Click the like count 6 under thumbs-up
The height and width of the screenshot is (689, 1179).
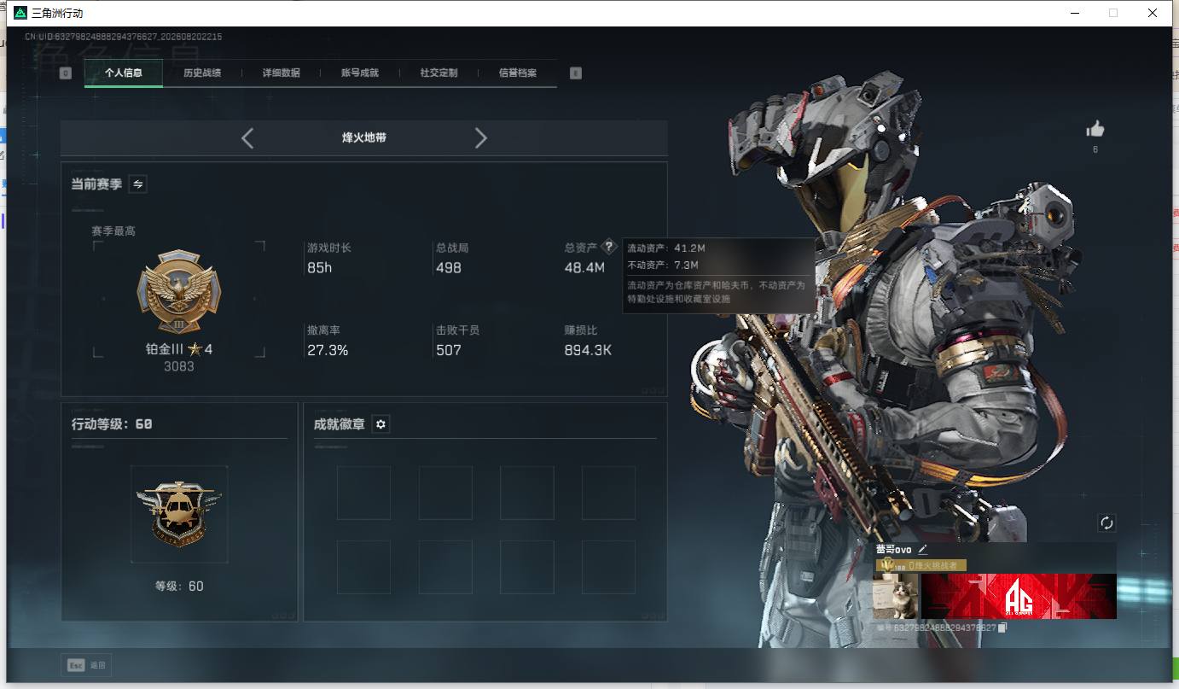tap(1095, 149)
